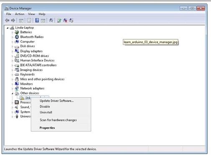Open the File menu
This screenshot has width=211, height=155.
tap(9, 14)
